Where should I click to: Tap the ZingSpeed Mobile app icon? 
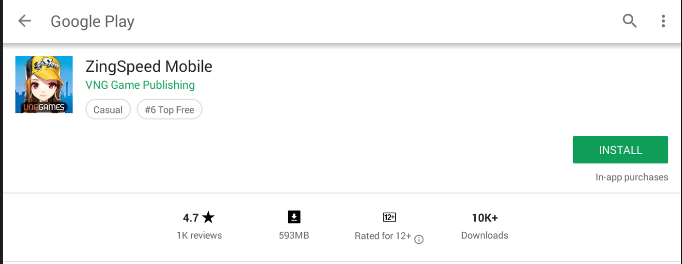[x=44, y=84]
